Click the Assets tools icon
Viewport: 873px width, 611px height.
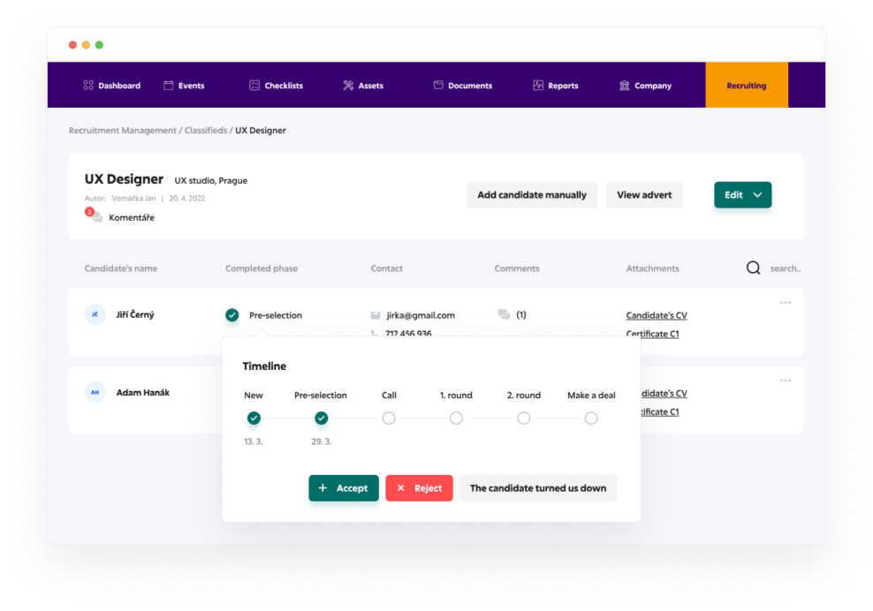pos(348,85)
